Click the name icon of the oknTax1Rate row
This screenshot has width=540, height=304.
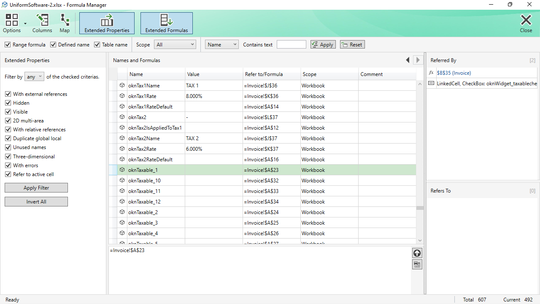(122, 96)
